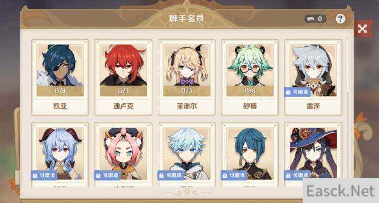This screenshot has width=379, height=203.
Task: Click the roster list vertical scrollbar
Action: click(x=348, y=66)
